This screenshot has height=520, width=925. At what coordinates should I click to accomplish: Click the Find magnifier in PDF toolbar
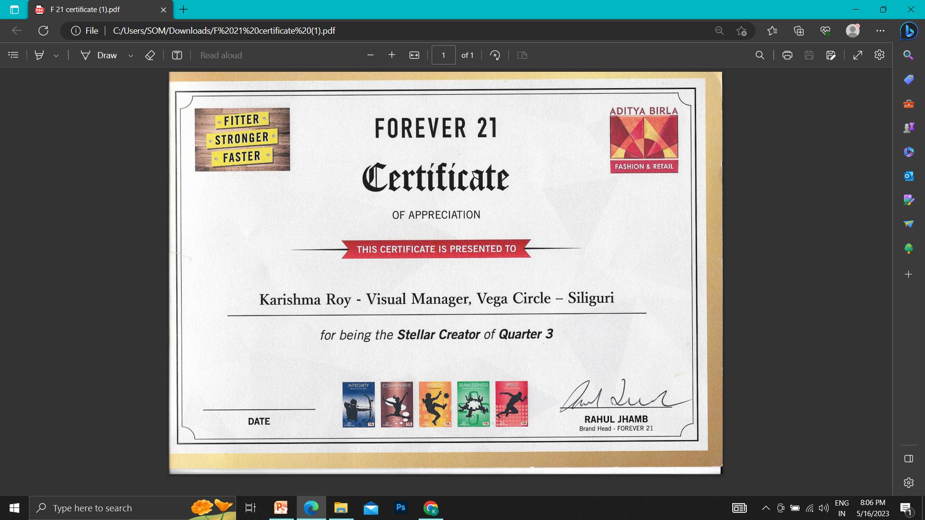click(760, 55)
